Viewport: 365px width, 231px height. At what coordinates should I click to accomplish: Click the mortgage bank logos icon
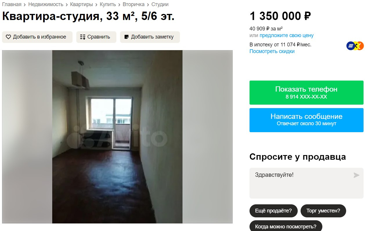pyautogui.click(x=355, y=46)
